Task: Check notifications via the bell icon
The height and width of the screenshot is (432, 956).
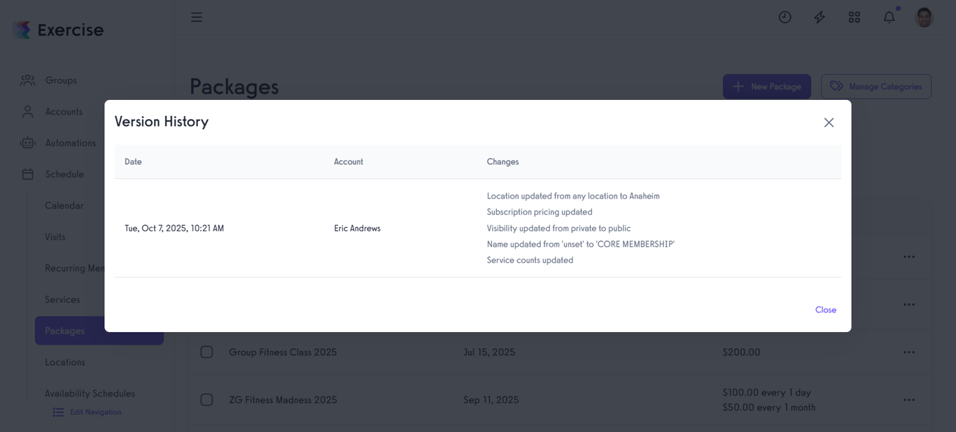Action: click(889, 17)
